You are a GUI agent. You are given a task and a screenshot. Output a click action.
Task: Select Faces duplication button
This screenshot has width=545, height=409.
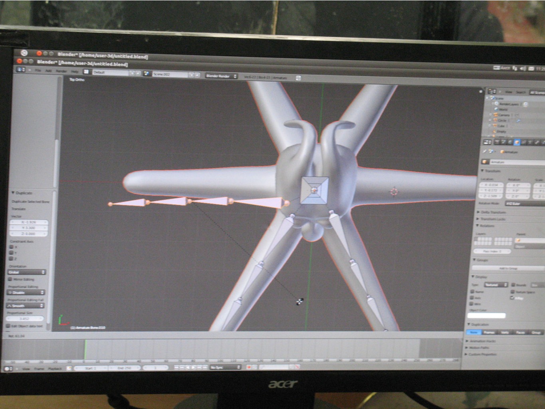click(x=520, y=332)
